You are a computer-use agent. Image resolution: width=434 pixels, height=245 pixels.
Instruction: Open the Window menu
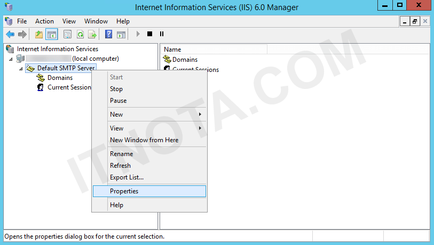[x=96, y=21]
